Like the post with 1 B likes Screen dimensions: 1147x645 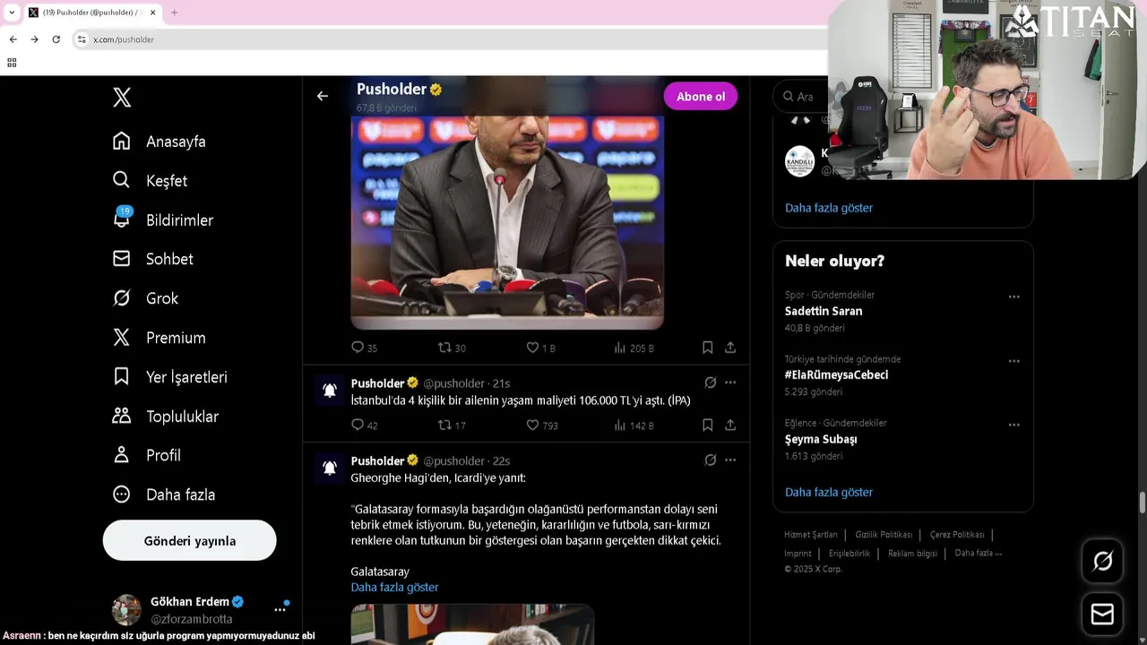click(x=540, y=348)
